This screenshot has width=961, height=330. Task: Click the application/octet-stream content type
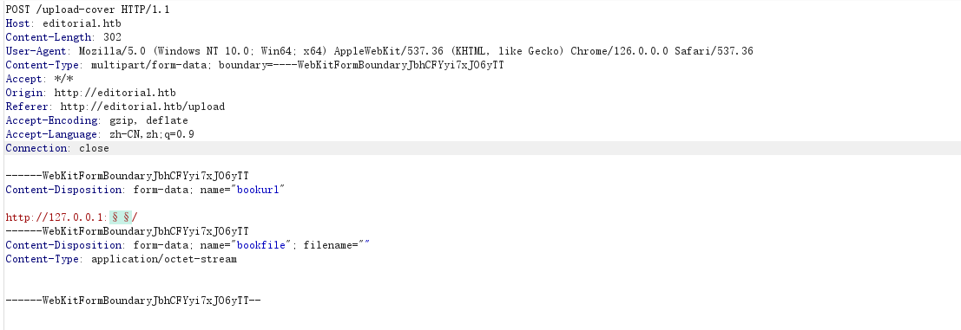click(164, 259)
